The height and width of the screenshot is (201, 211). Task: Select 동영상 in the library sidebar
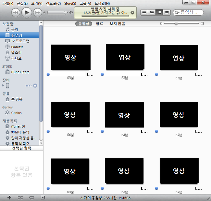click(x=19, y=35)
